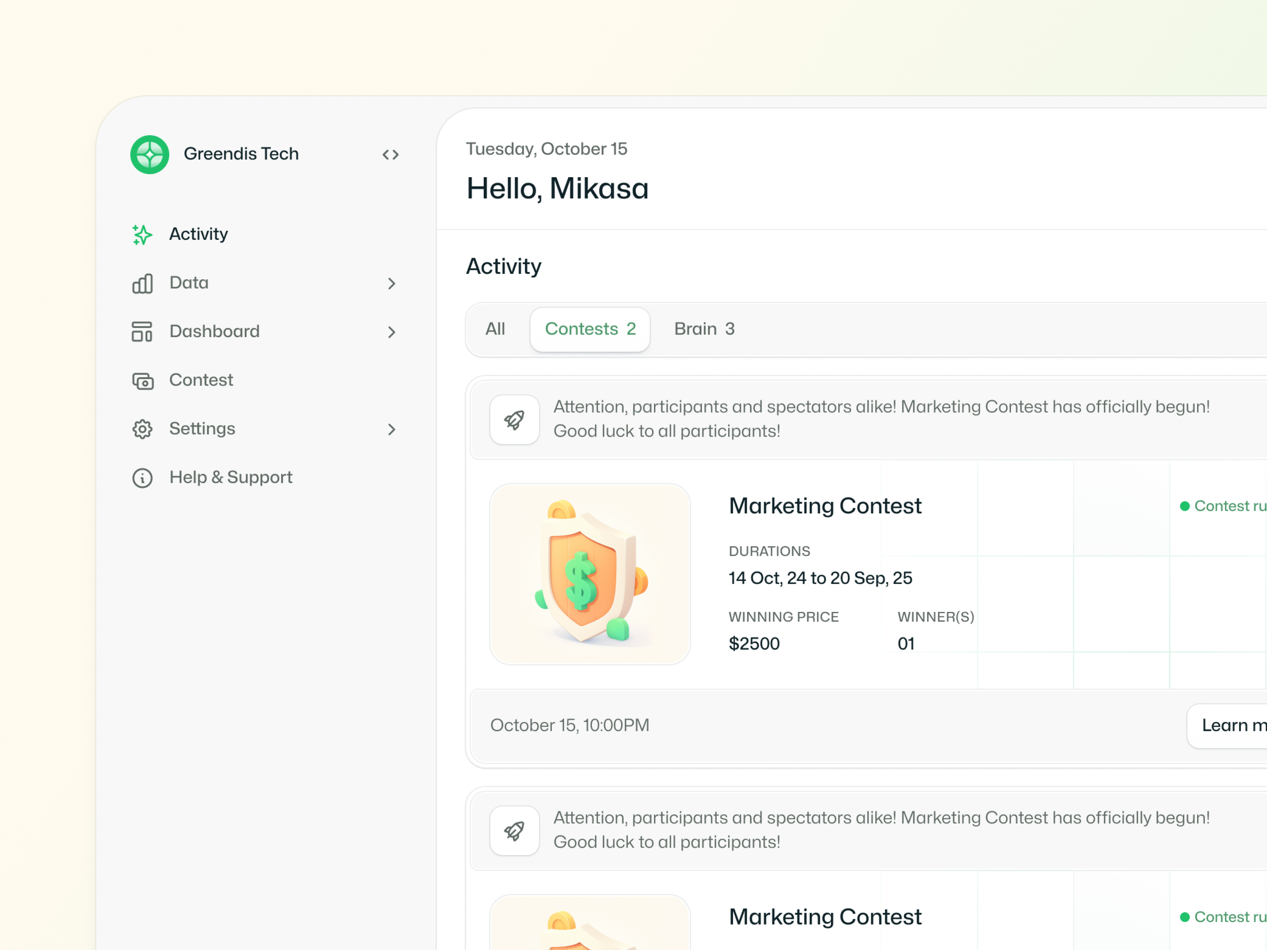Click the Contest camera icon

click(143, 381)
